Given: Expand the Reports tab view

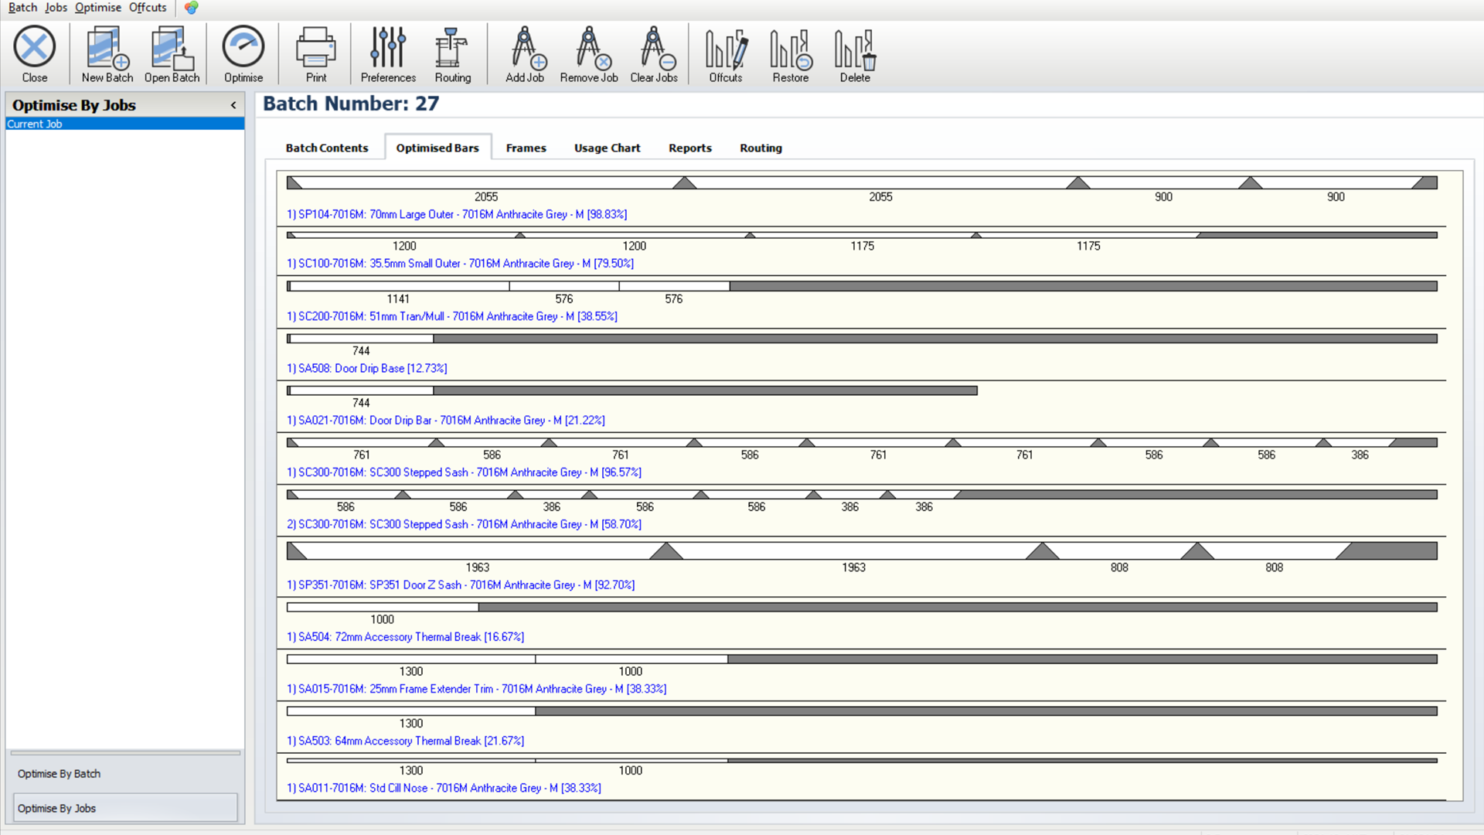Looking at the screenshot, I should coord(690,148).
